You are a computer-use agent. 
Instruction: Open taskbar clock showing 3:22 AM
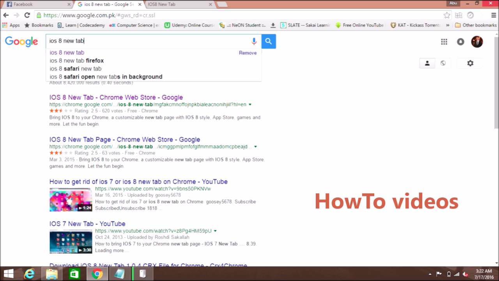(x=484, y=274)
